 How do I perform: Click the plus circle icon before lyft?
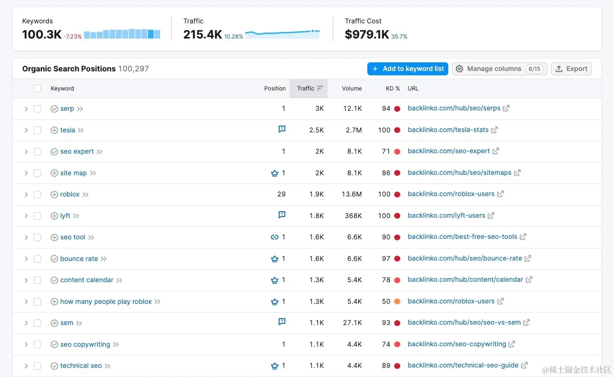tap(54, 216)
